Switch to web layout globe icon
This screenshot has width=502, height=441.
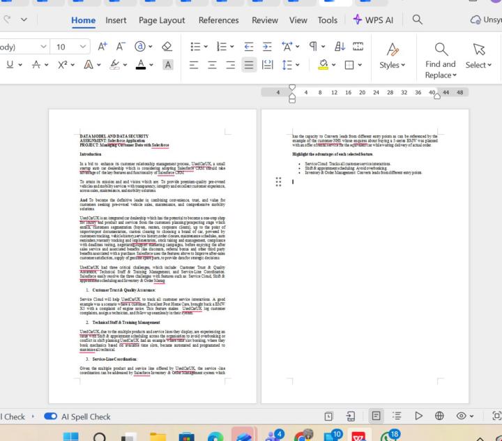(x=439, y=416)
